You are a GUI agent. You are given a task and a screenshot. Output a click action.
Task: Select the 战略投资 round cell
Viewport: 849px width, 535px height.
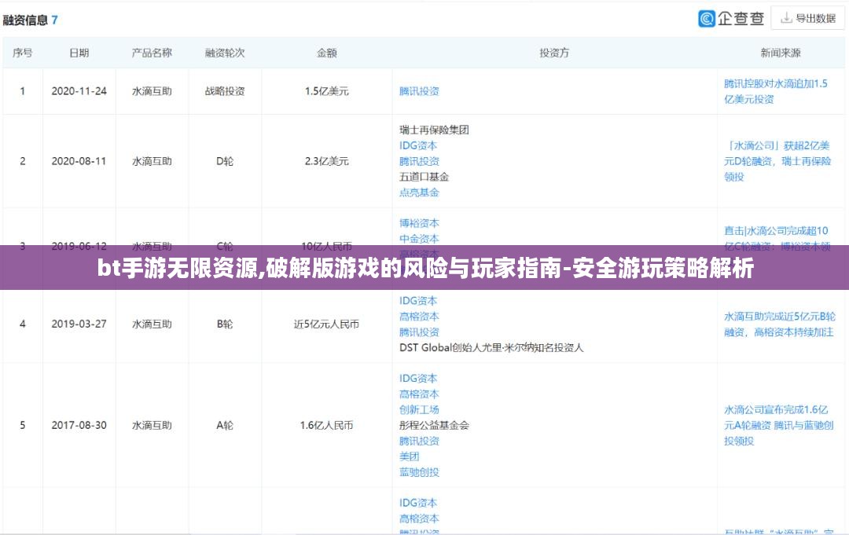(x=225, y=91)
